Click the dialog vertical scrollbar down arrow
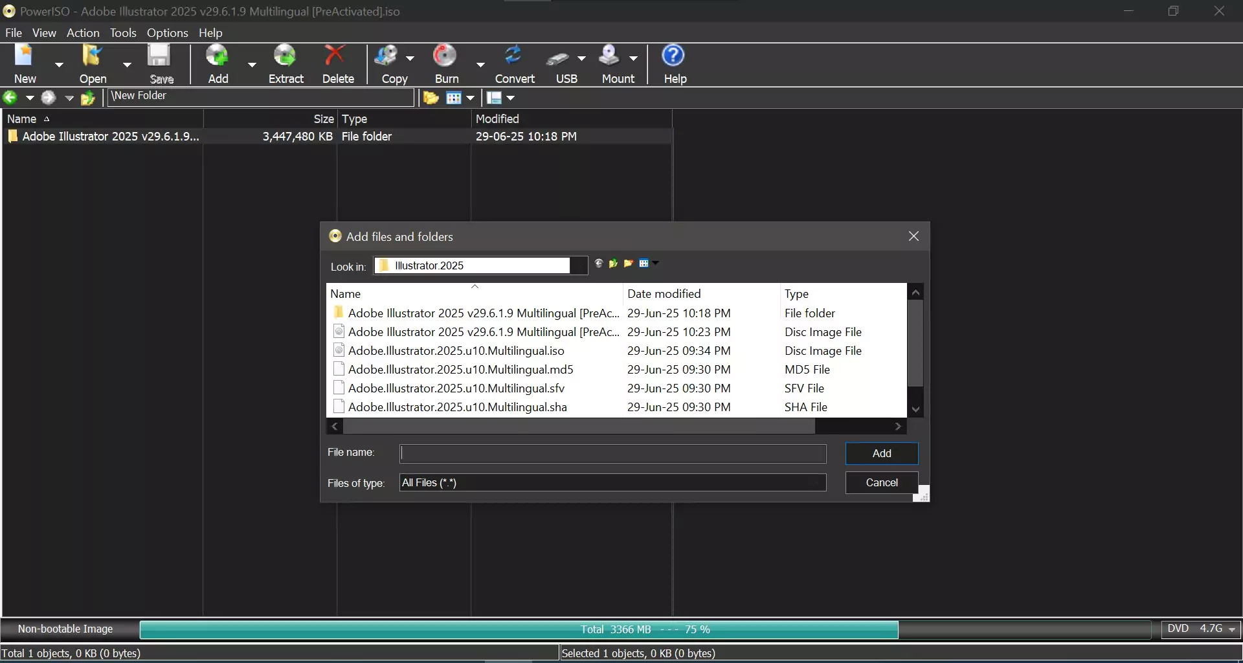The height and width of the screenshot is (663, 1243). (x=915, y=409)
